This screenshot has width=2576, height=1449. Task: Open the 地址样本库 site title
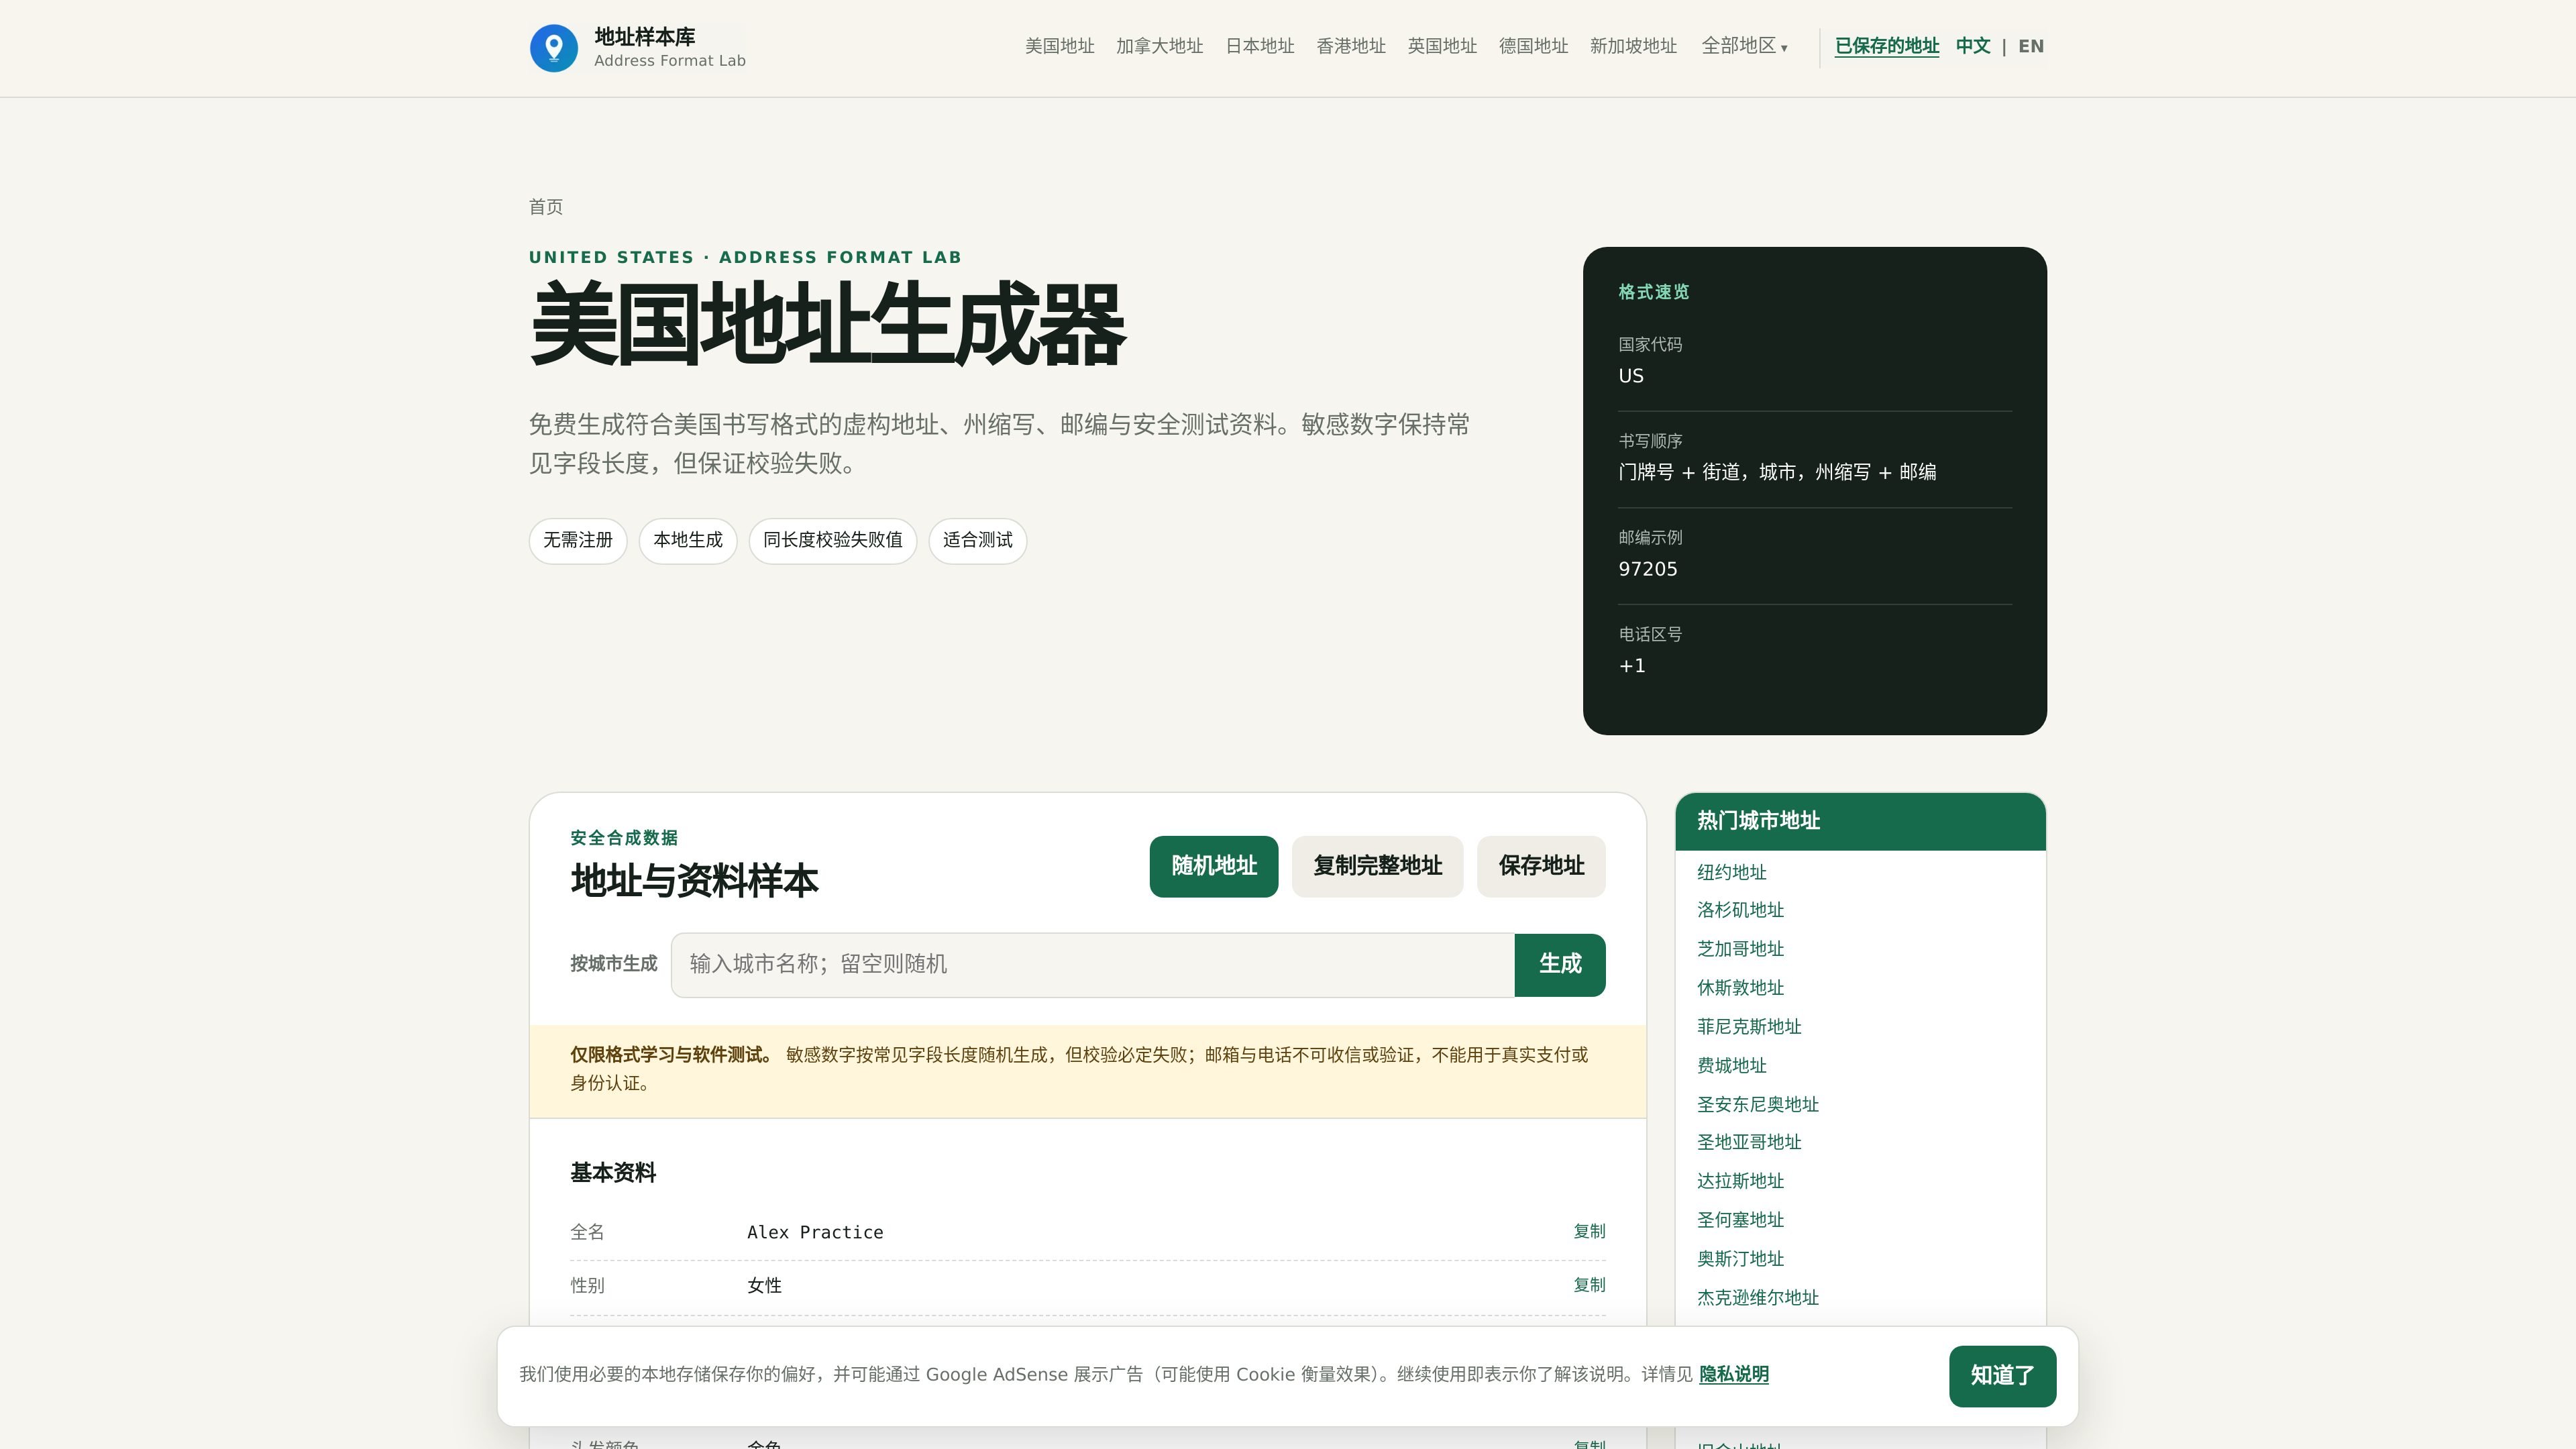pyautogui.click(x=644, y=37)
